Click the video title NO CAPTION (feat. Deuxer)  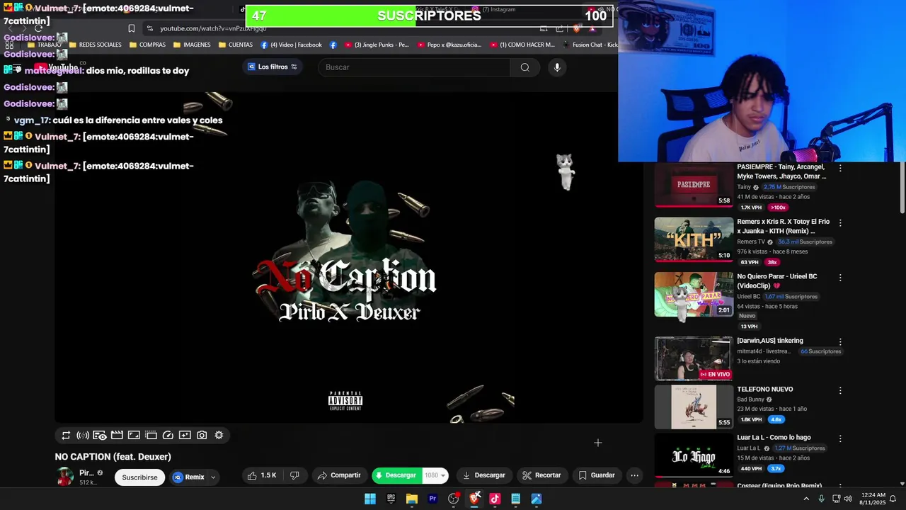click(x=113, y=457)
